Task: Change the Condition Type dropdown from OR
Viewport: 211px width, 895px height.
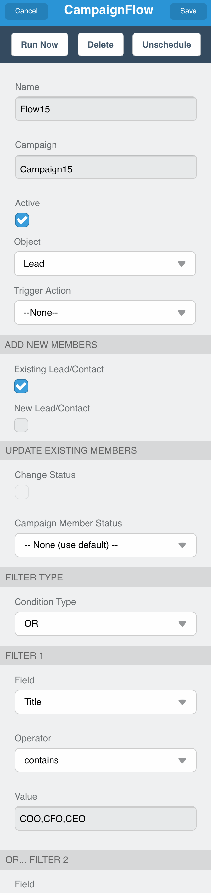Action: point(106,623)
